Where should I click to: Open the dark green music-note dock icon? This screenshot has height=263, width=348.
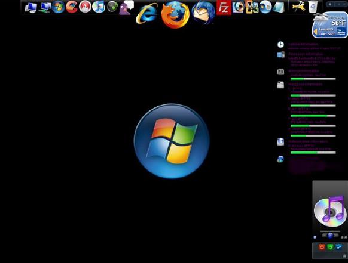pos(112,7)
